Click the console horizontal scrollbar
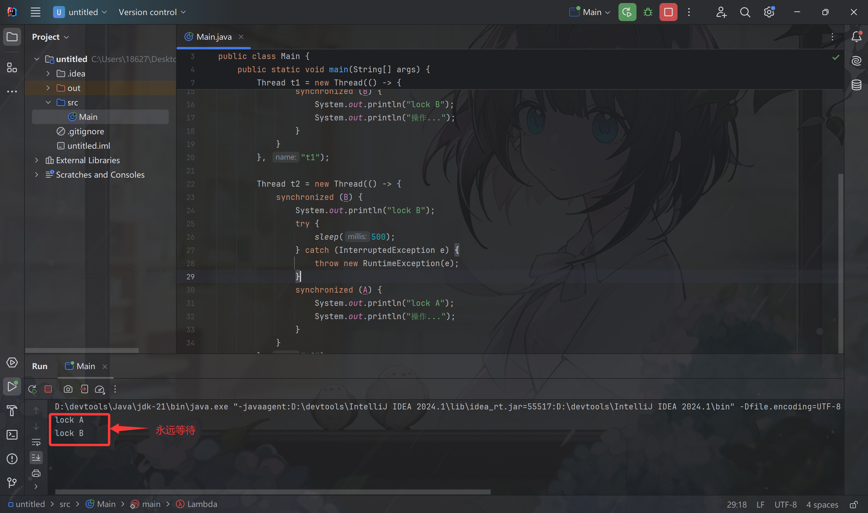This screenshot has height=513, width=868. (x=273, y=492)
